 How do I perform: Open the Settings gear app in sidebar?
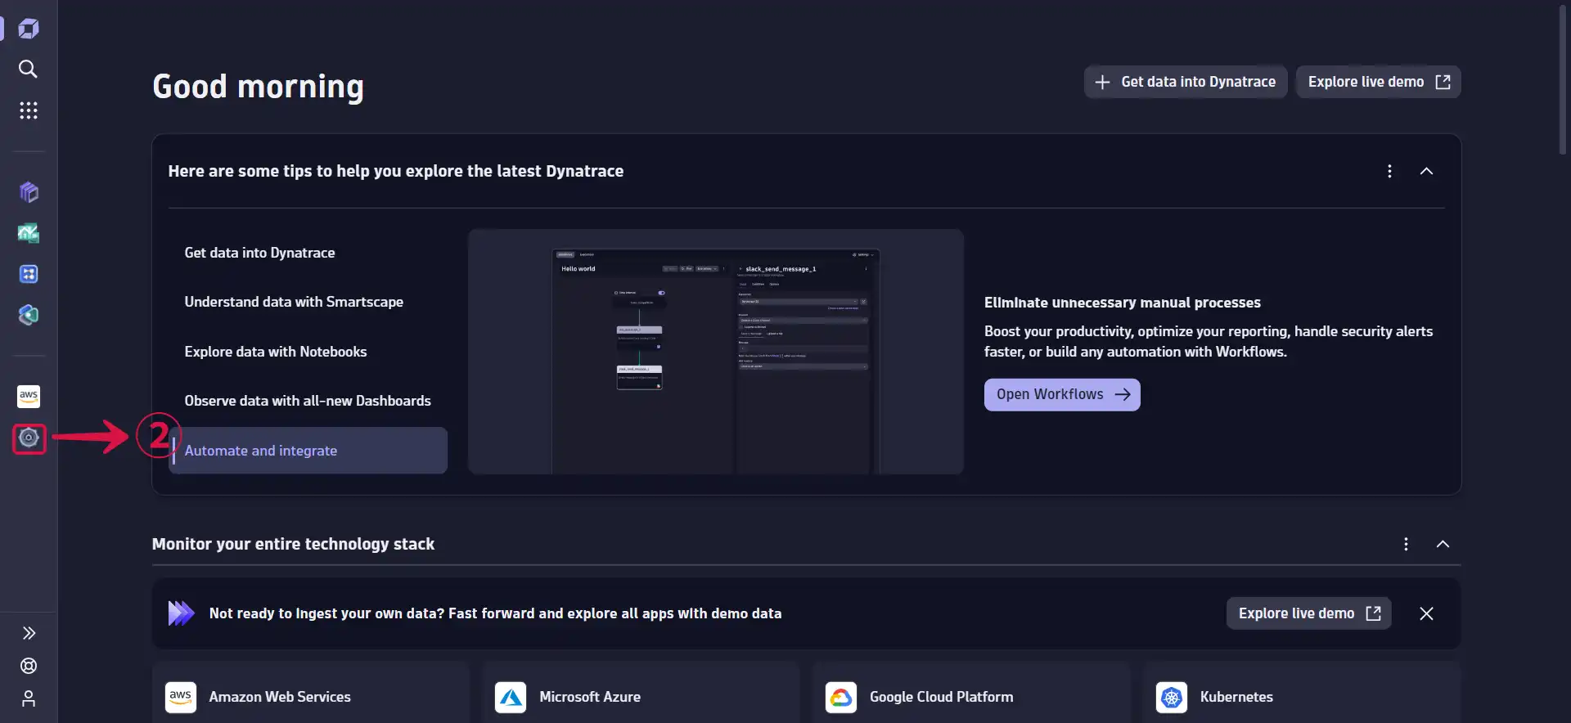[29, 438]
